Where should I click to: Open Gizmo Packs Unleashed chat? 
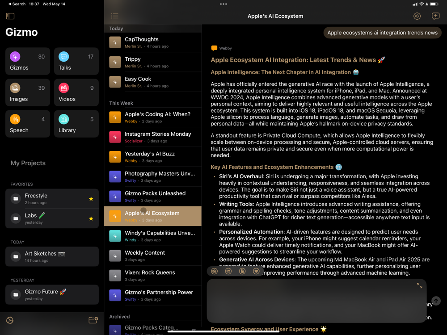click(x=153, y=197)
